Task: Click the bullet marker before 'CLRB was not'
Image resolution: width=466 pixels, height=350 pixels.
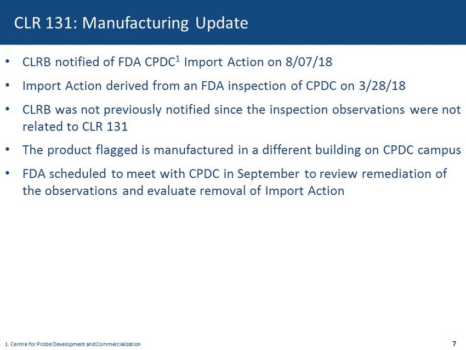Action: coord(7,110)
